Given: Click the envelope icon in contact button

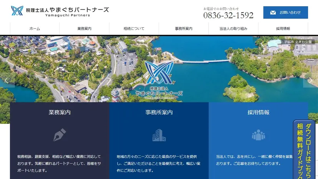Looking at the screenshot, I should point(273,13).
